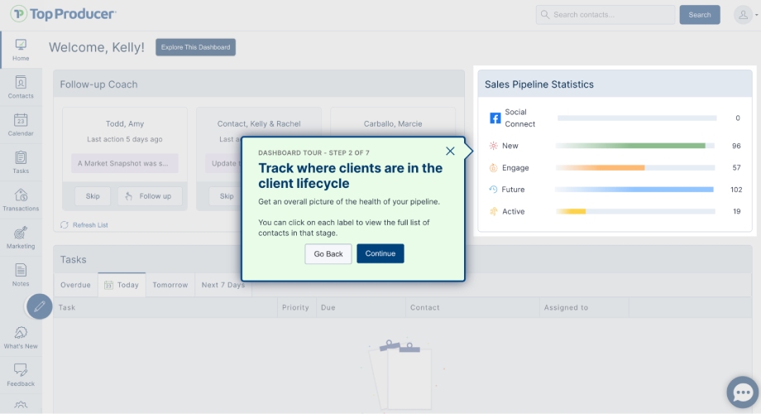Click the Refresh List icon
The height and width of the screenshot is (414, 761).
65,225
